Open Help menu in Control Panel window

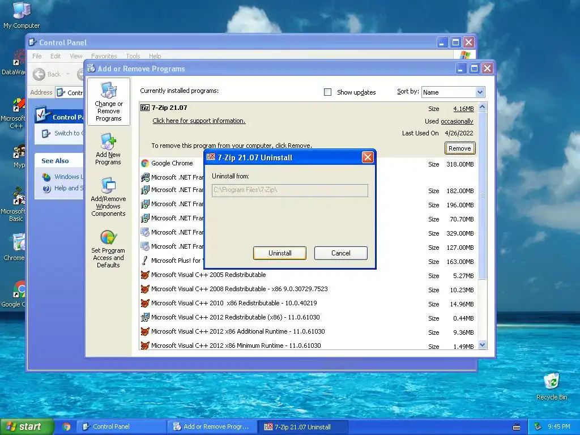pyautogui.click(x=155, y=56)
